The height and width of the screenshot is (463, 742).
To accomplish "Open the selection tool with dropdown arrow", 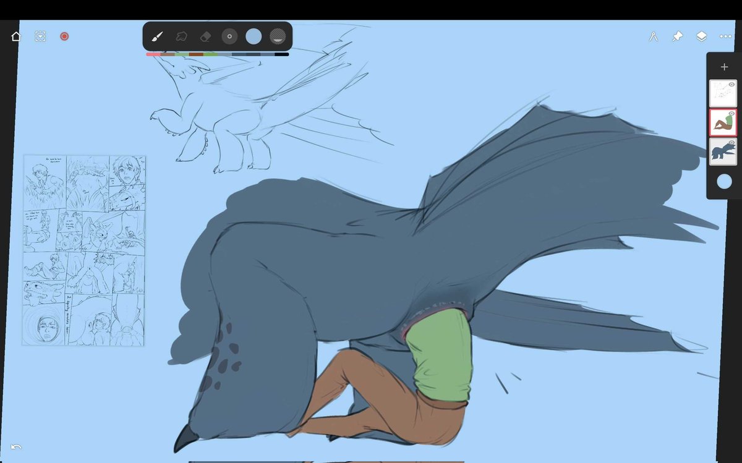I will [40, 36].
